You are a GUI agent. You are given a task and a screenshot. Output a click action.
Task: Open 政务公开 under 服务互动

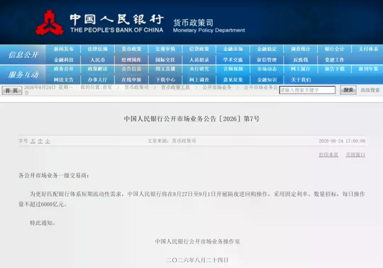click(64, 69)
